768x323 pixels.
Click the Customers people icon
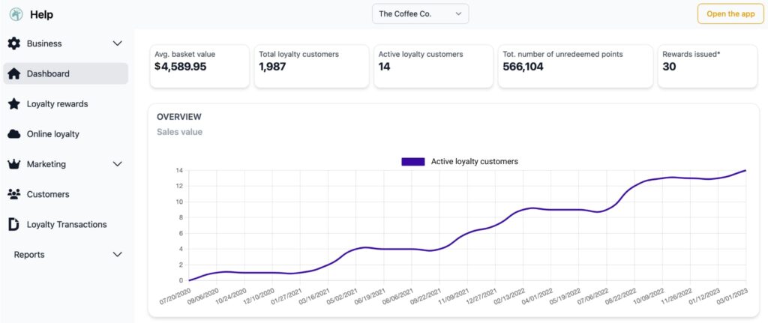pyautogui.click(x=13, y=194)
